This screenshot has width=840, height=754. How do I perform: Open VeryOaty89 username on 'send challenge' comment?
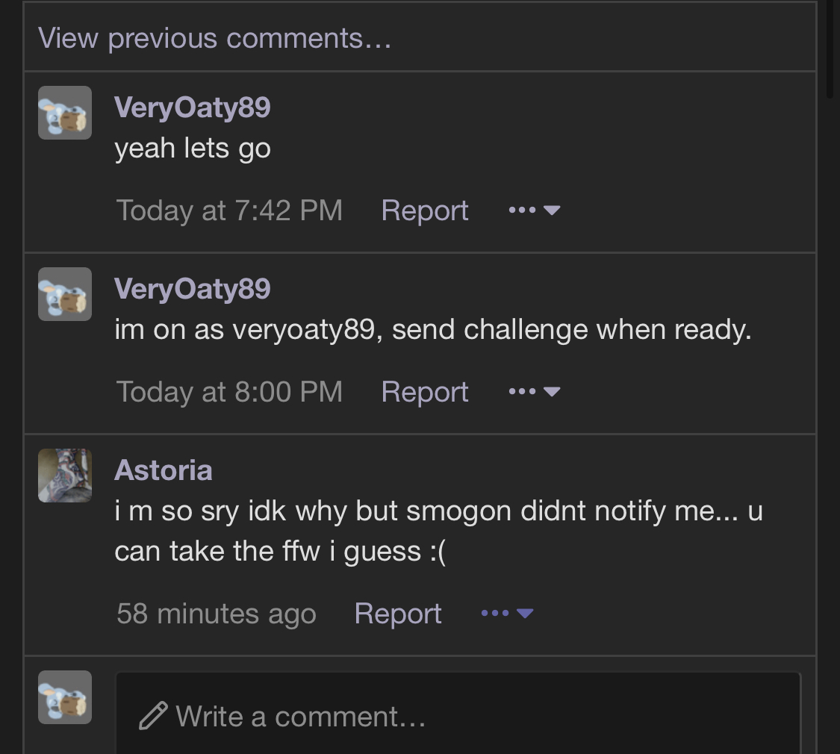[x=193, y=289]
